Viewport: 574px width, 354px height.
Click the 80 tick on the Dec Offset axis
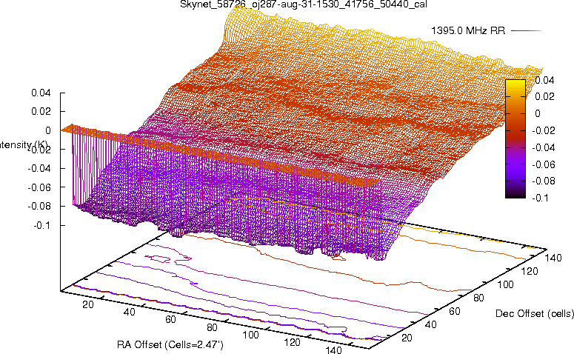(x=478, y=298)
